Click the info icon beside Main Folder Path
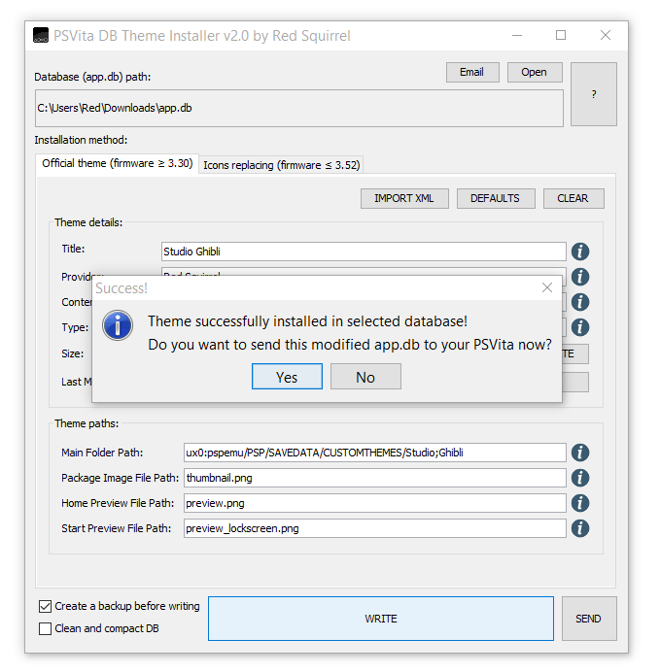This screenshot has width=660, height=672. point(580,453)
